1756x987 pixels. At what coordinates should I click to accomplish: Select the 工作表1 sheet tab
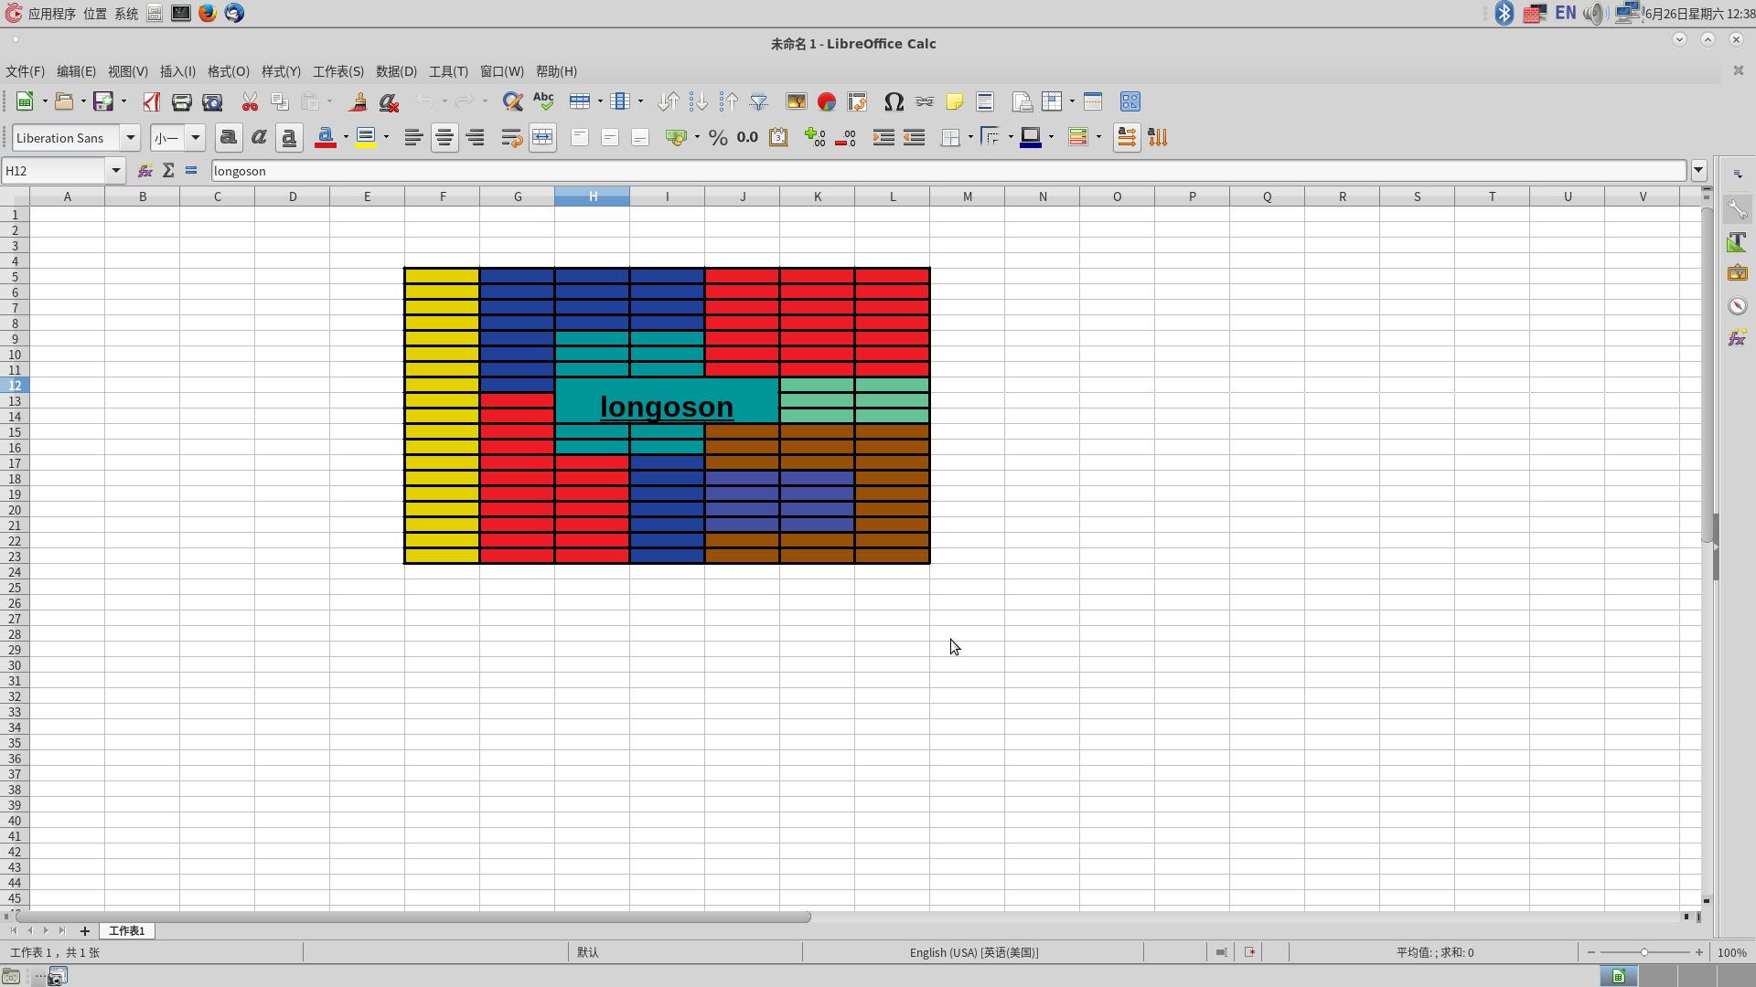(x=126, y=930)
